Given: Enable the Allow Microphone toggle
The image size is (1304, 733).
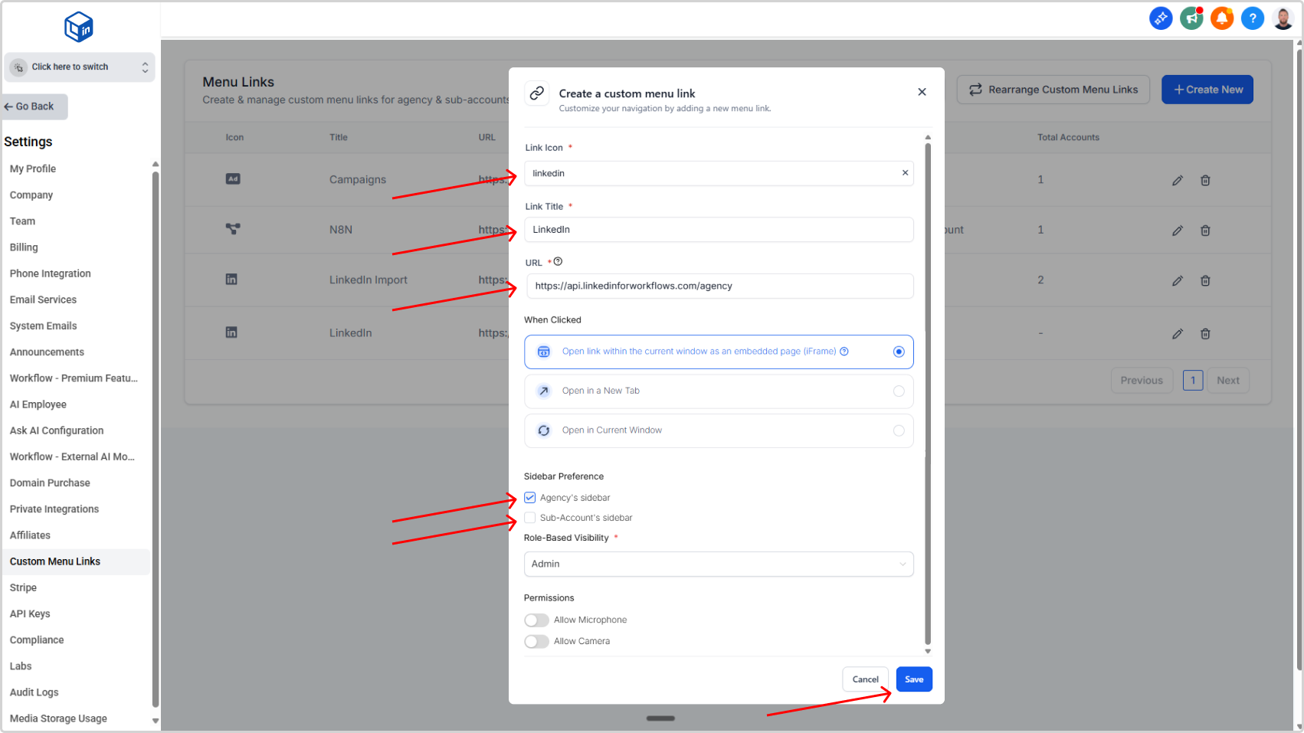Looking at the screenshot, I should pos(536,620).
